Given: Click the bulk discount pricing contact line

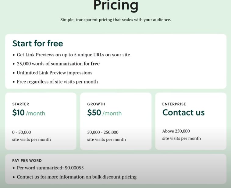Looking at the screenshot, I should pos(76,177).
